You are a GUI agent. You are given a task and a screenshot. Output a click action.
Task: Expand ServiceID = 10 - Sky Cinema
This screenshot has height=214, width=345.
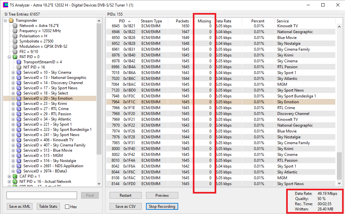pos(13,72)
